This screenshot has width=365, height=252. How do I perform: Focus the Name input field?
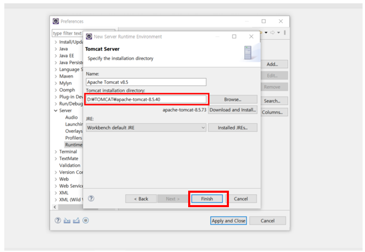click(146, 82)
